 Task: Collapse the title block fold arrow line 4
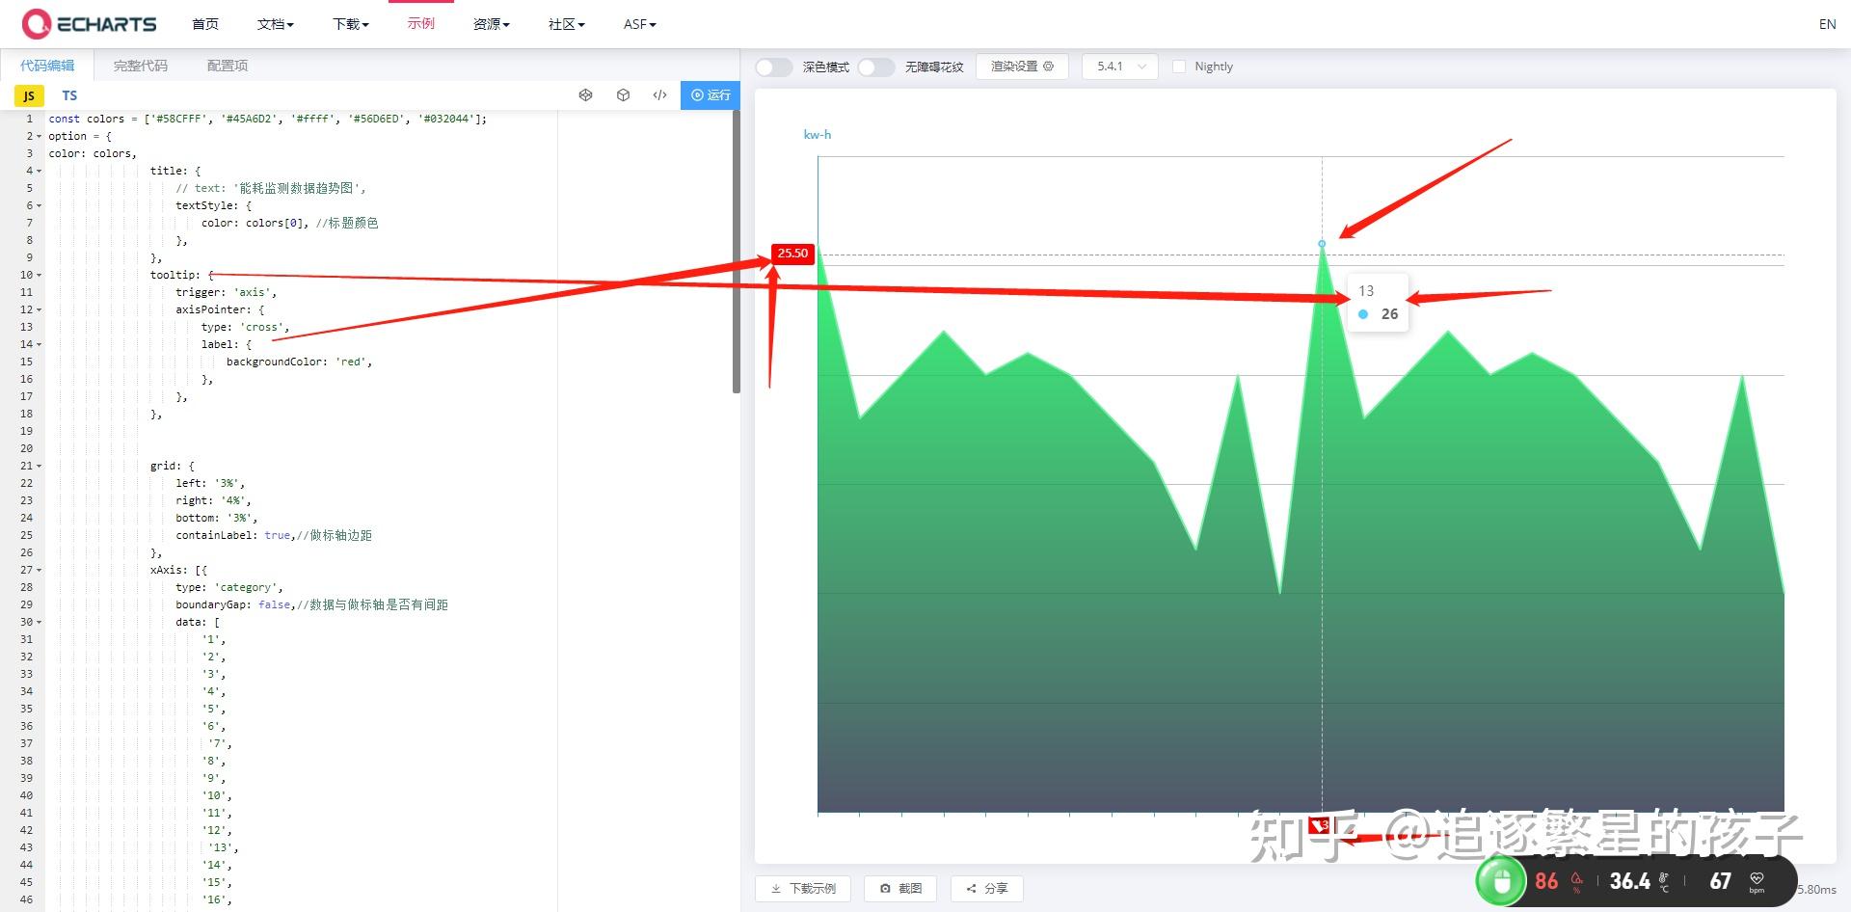pyautogui.click(x=39, y=172)
